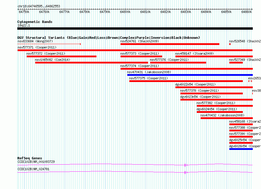Screen dimensions: 261x189
Task: Click the 64800k ruler tick label
Action: 125,12
